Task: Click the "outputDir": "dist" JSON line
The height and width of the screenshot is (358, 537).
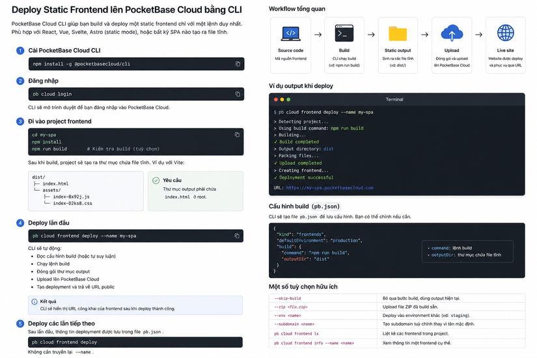Action: tap(305, 259)
